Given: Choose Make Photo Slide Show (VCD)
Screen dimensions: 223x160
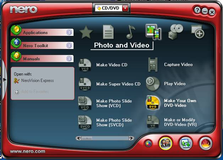Looking at the screenshot, I should tap(114, 103).
